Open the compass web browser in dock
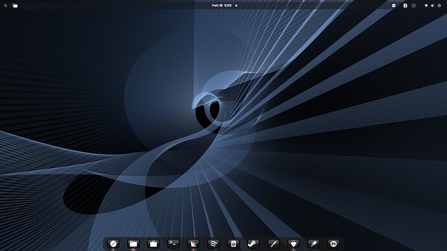 point(113,244)
